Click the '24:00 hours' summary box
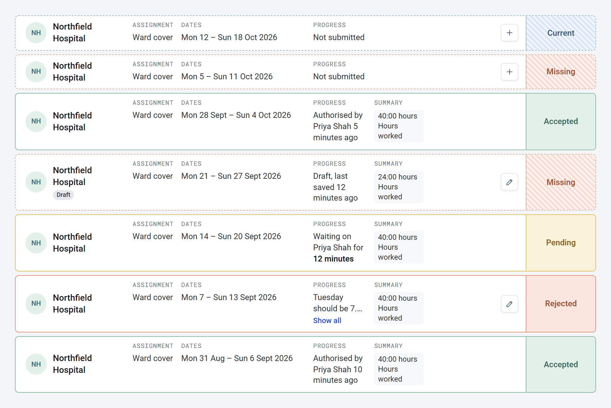 pyautogui.click(x=399, y=187)
